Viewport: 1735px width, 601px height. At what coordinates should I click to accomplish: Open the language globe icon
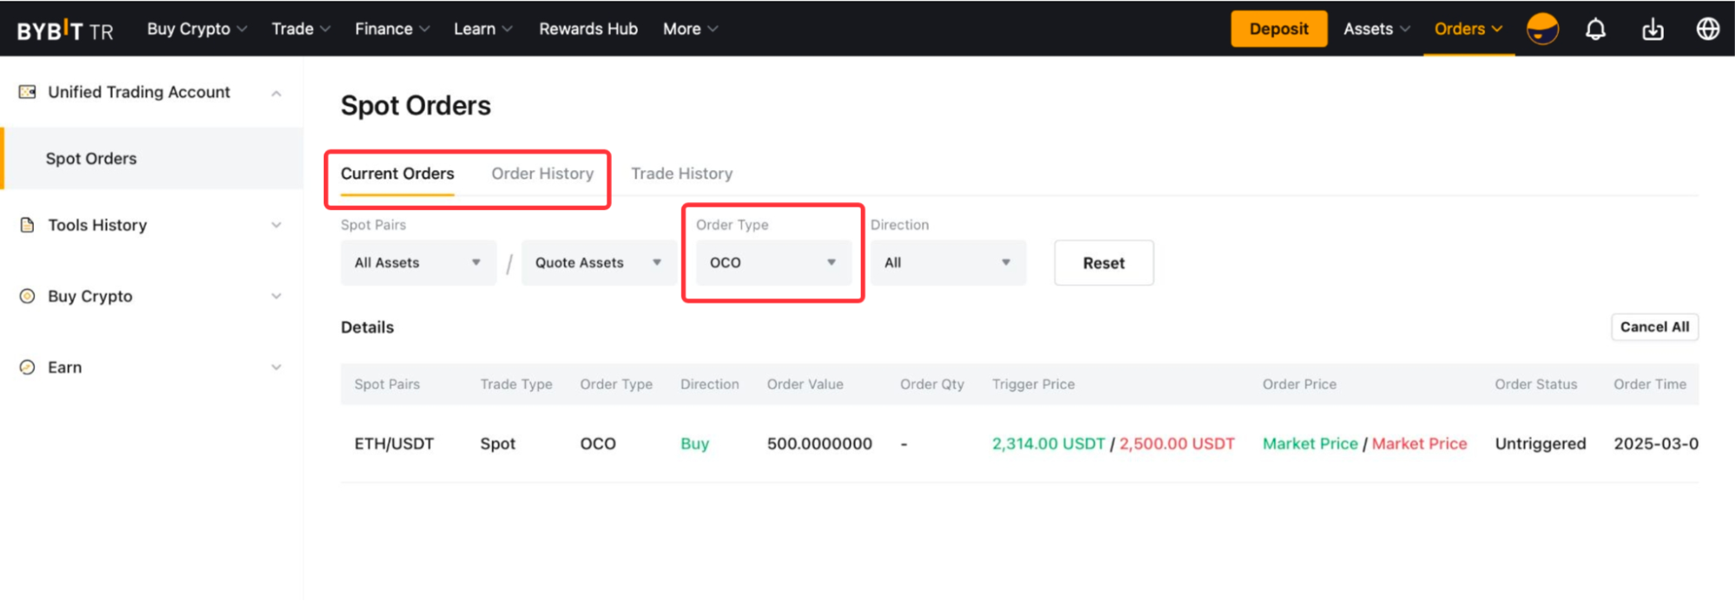[x=1707, y=29]
